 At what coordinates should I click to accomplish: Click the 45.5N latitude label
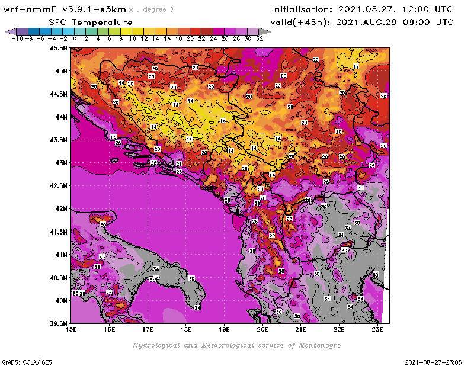pos(58,48)
